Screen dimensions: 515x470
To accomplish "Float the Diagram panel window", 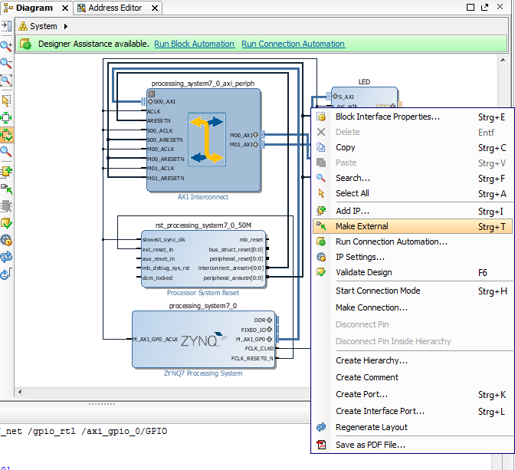I will (485, 7).
